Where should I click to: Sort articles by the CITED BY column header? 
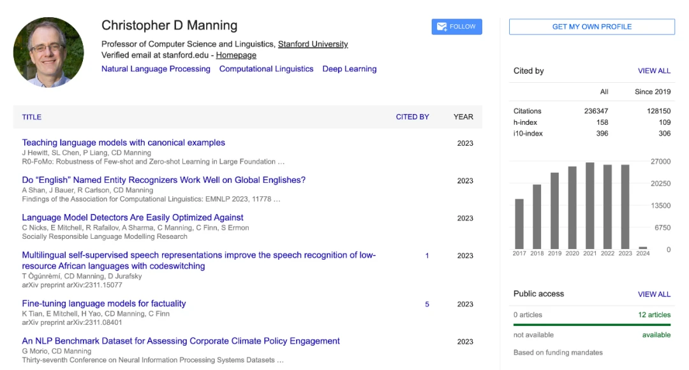(x=412, y=117)
